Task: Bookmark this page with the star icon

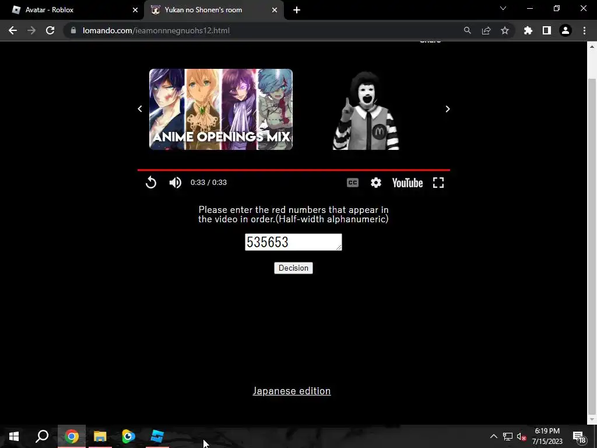Action: [x=504, y=30]
